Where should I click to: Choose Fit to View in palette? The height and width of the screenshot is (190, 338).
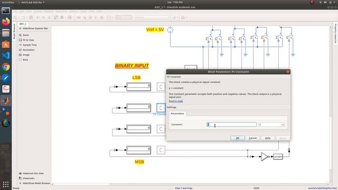click(x=26, y=40)
